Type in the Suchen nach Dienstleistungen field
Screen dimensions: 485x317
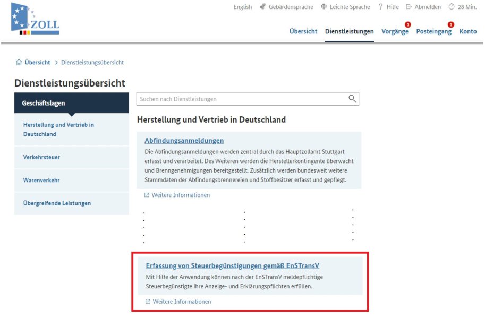(242, 99)
